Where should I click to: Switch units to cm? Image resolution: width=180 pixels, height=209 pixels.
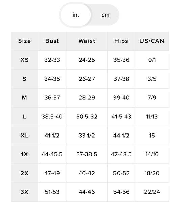pyautogui.click(x=105, y=15)
